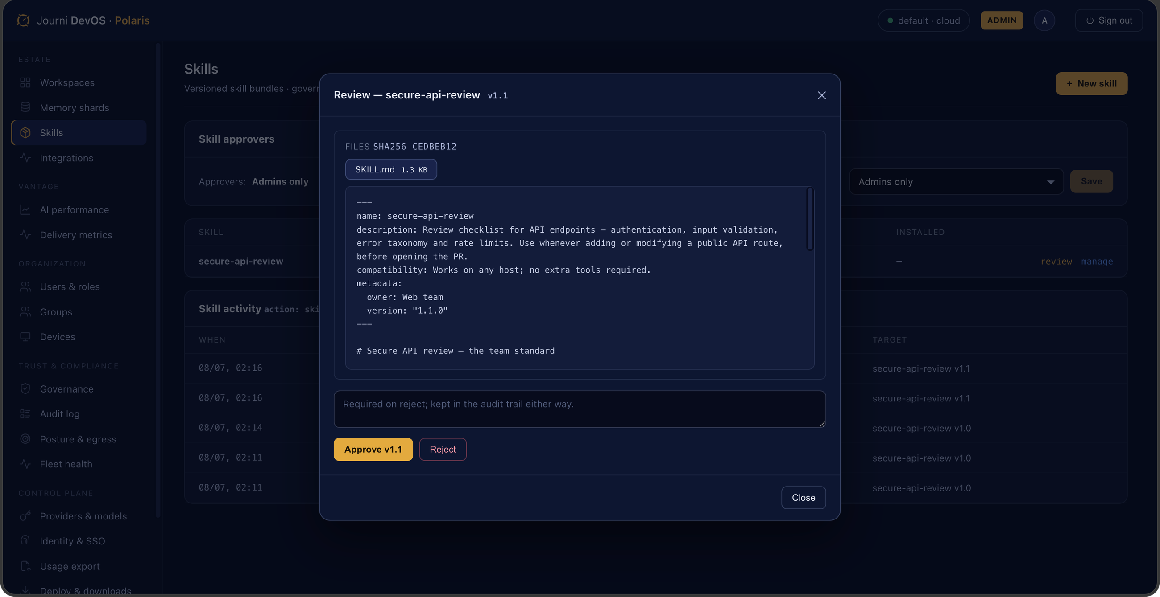This screenshot has height=597, width=1160.
Task: Navigate to Integrations
Action: pos(79,158)
